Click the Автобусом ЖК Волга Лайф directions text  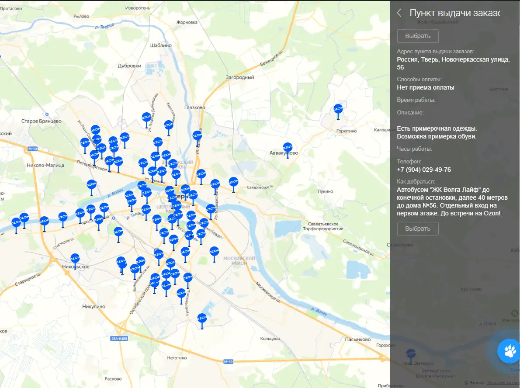pyautogui.click(x=452, y=201)
